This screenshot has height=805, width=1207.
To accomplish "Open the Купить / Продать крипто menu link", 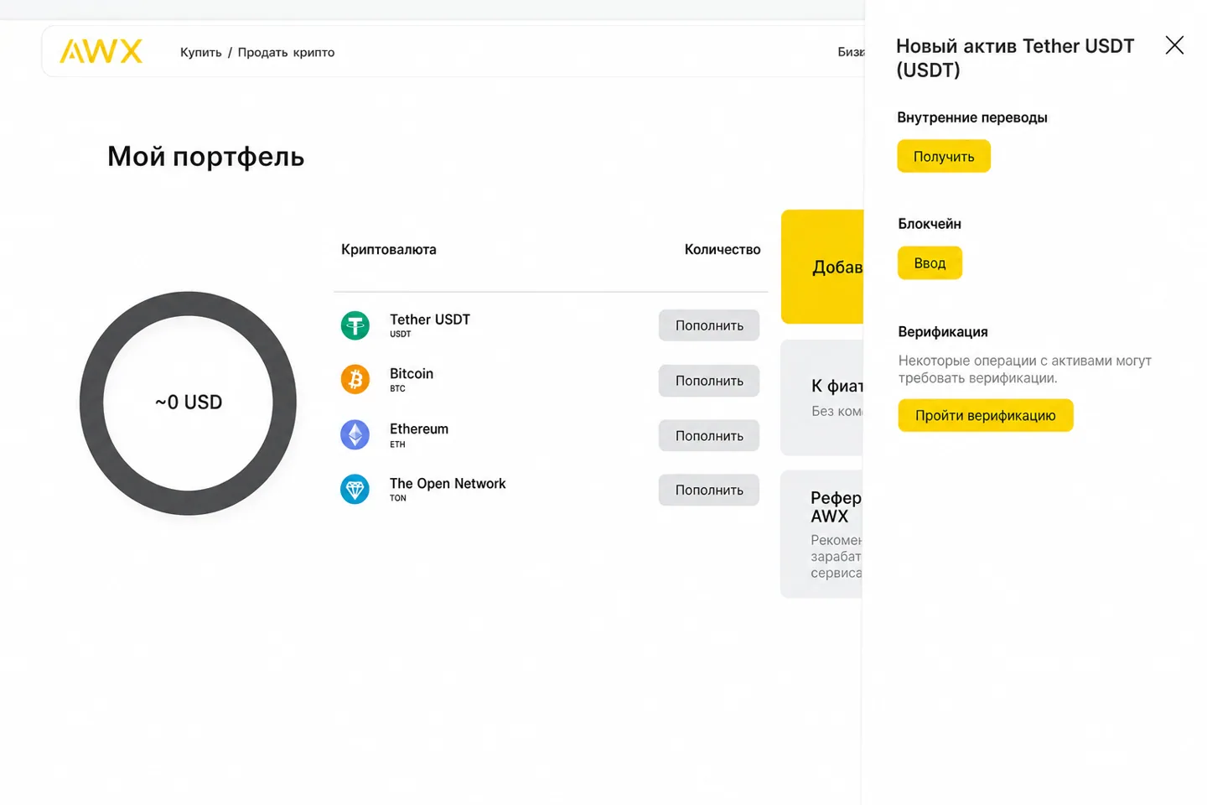I will pyautogui.click(x=257, y=52).
